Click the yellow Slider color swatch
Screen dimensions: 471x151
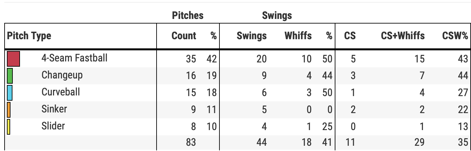[9, 126]
